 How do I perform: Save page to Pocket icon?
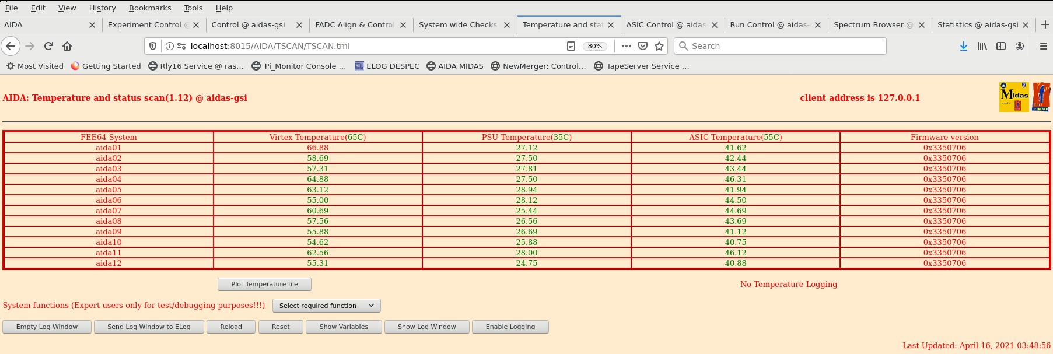643,46
